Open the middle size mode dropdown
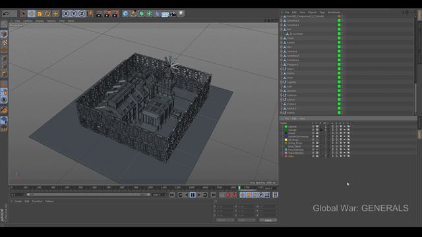 [x=246, y=220]
